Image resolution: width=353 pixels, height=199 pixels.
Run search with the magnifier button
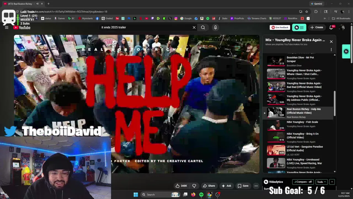(x=203, y=27)
